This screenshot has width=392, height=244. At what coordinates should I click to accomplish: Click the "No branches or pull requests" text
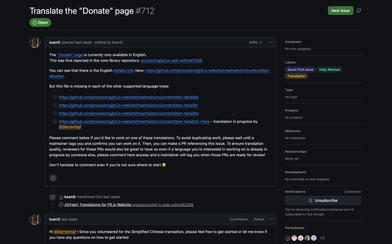click(307, 179)
